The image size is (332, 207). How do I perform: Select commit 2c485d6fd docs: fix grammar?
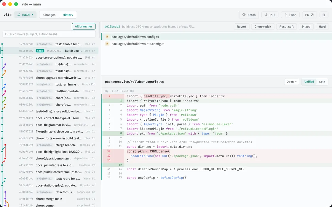pyautogui.click(x=49, y=125)
